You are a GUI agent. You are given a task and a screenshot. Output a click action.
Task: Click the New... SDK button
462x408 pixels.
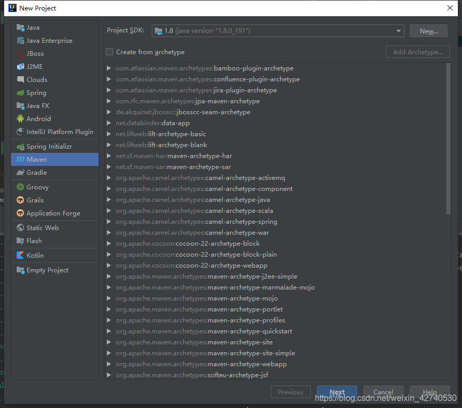click(429, 31)
